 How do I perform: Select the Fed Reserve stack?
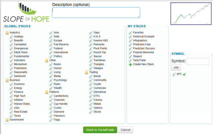click(x=61, y=44)
